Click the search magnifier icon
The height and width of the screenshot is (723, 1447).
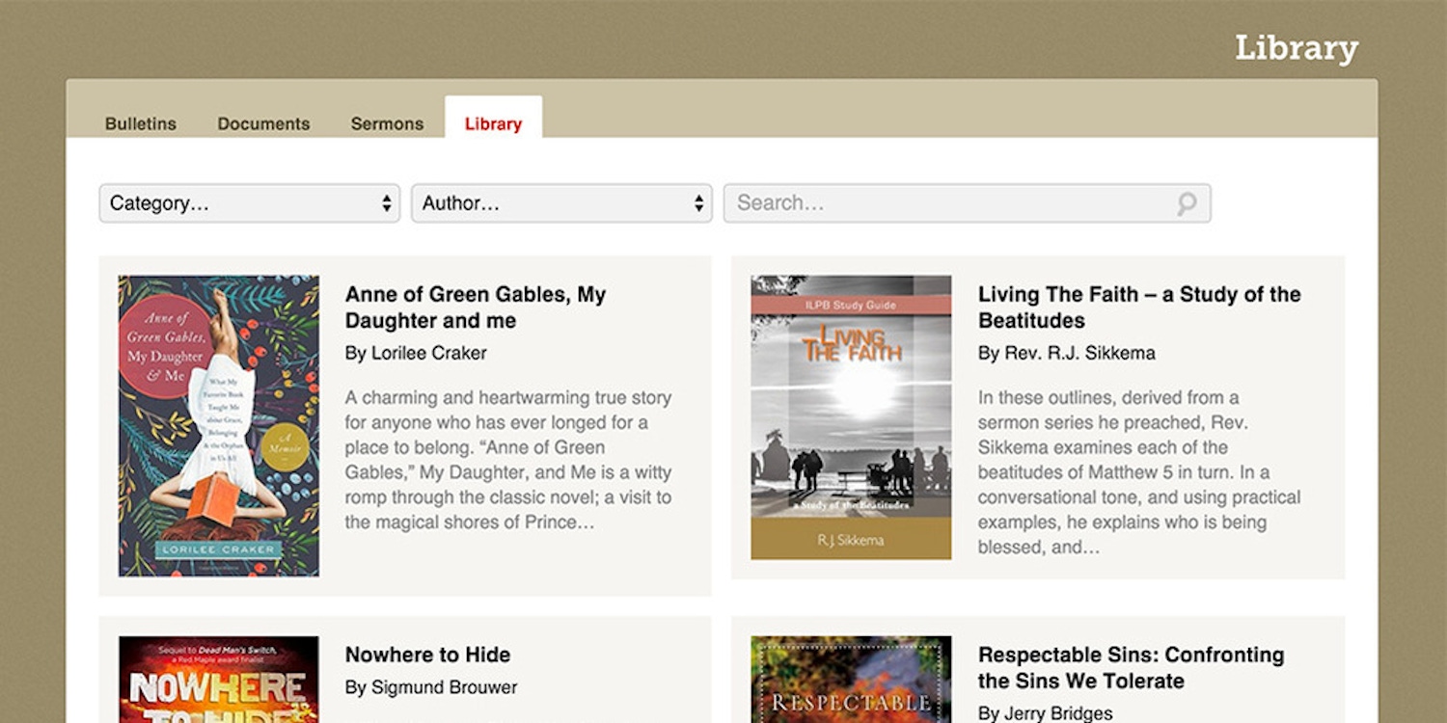(1187, 203)
